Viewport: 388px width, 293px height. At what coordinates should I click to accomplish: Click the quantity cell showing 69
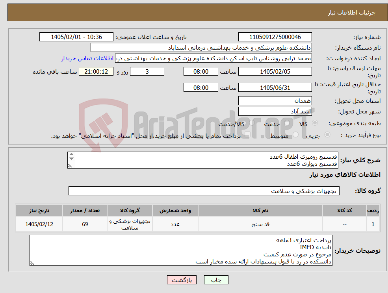[x=85, y=224]
